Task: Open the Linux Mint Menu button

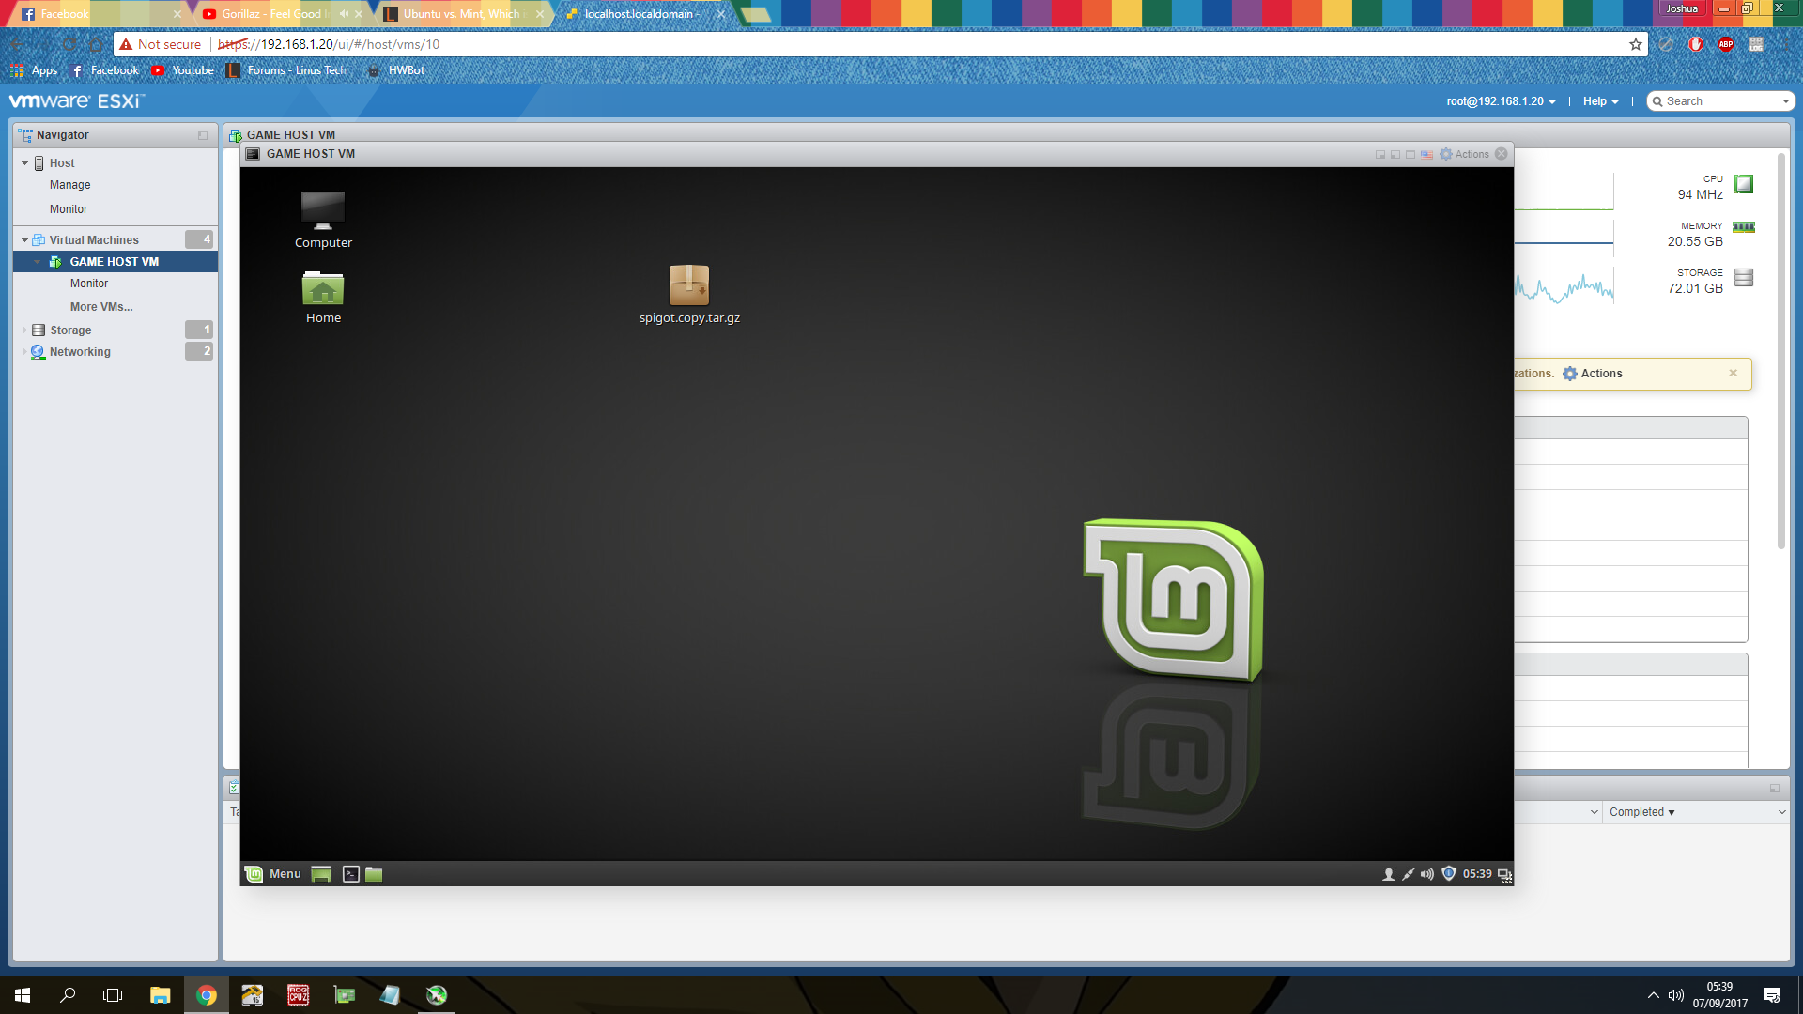Action: tap(273, 874)
